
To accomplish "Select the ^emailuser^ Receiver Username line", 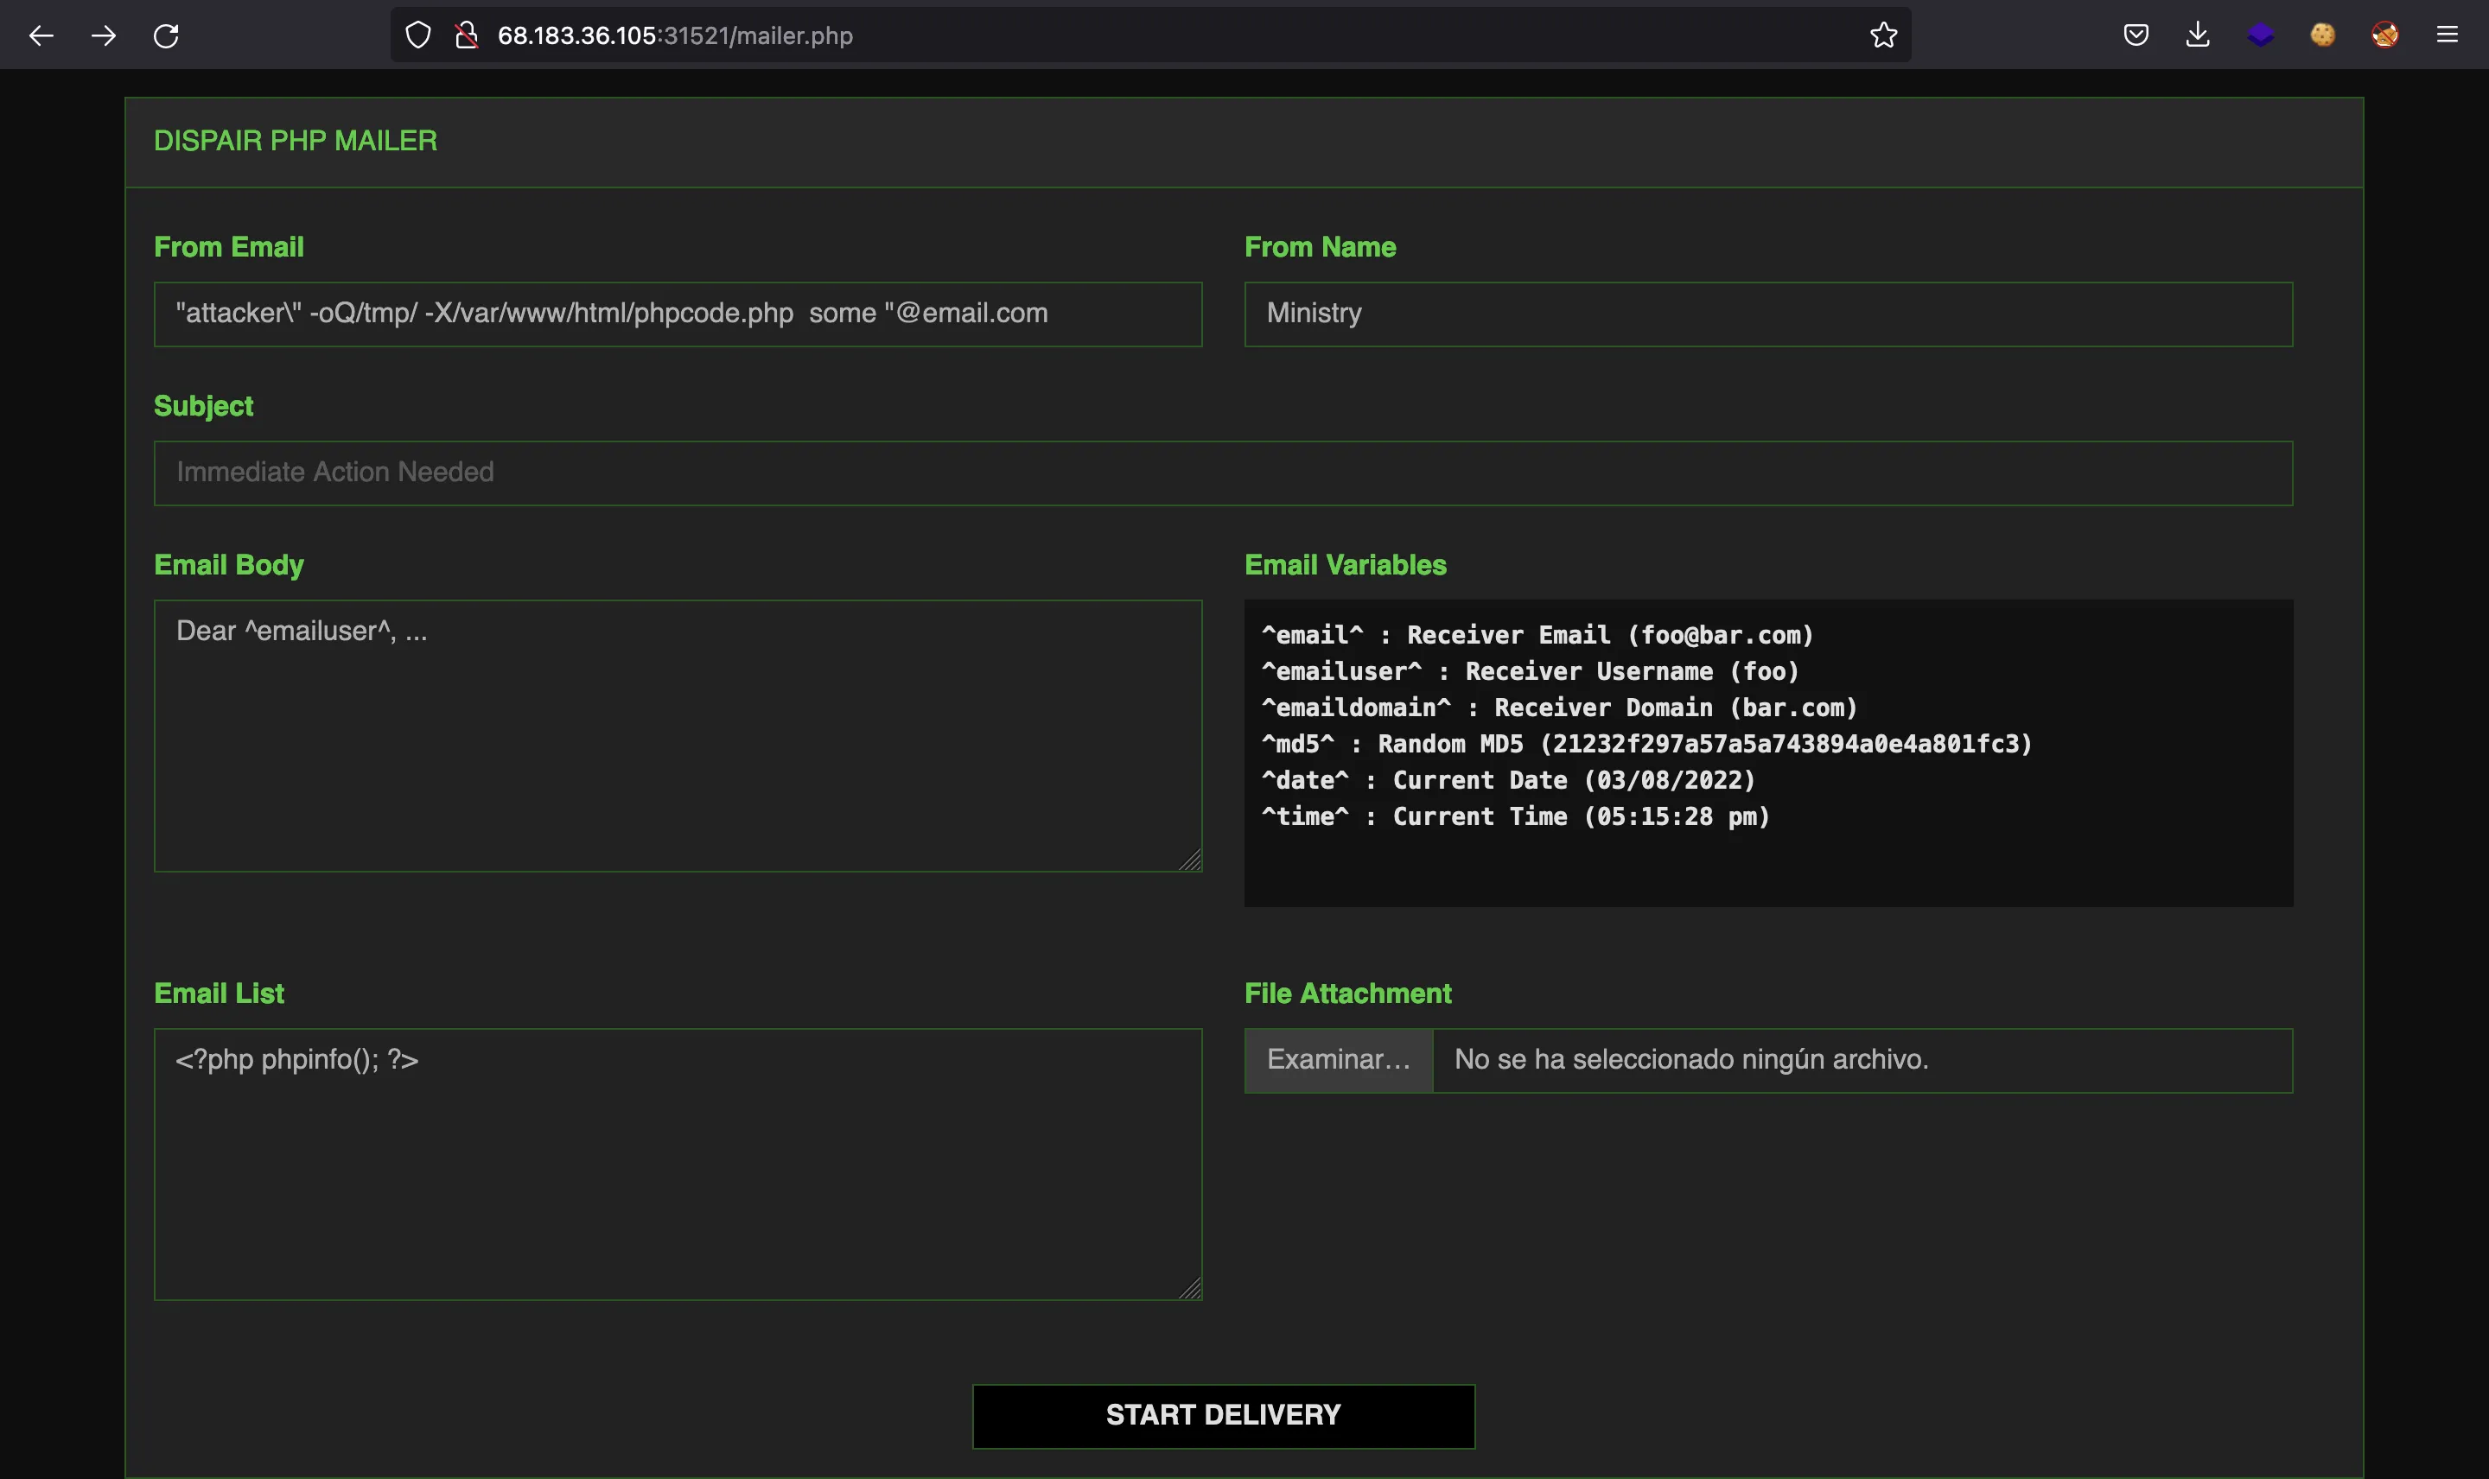I will (1530, 670).
